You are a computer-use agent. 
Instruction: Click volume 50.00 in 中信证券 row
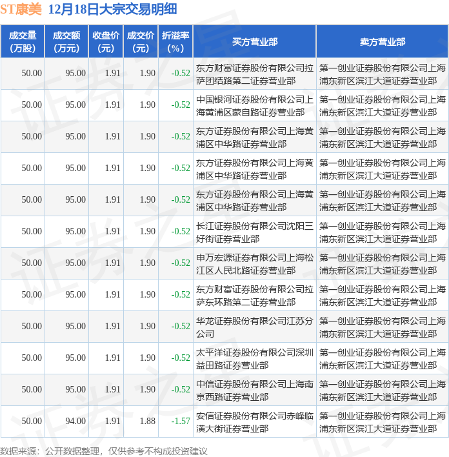click(32, 389)
